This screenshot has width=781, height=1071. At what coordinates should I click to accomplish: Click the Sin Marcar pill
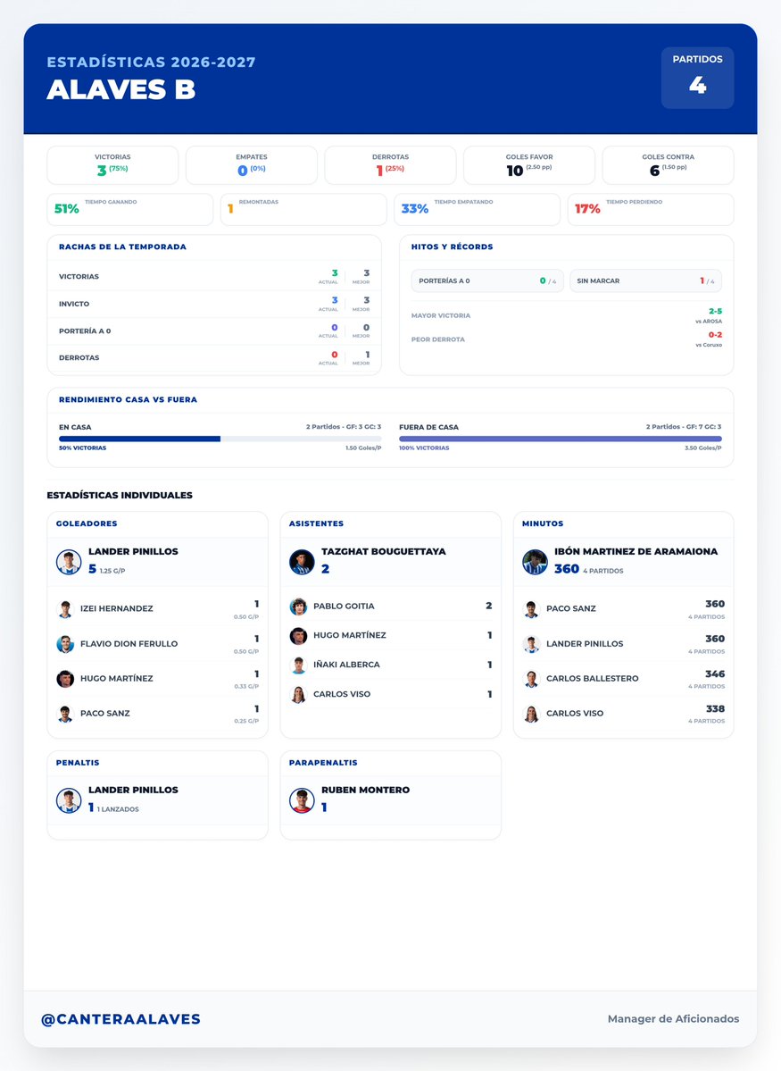tap(646, 280)
